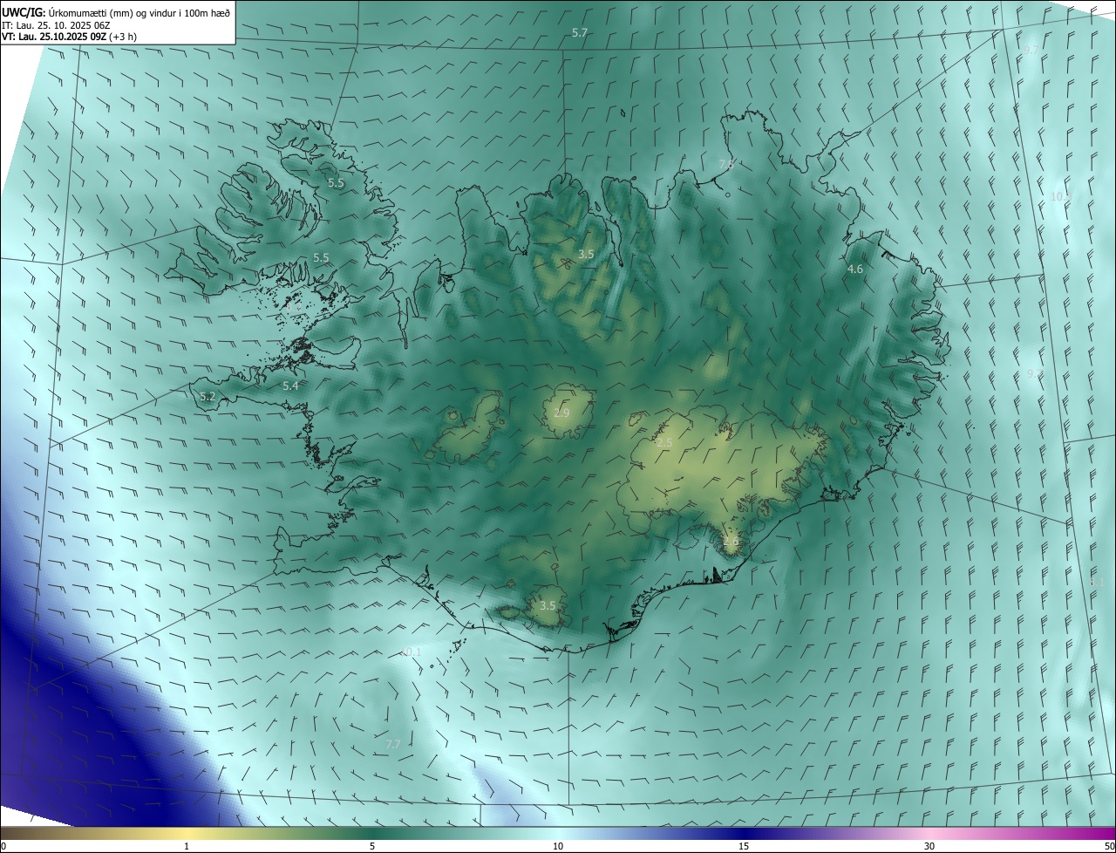Click the 10.1 value off the south coast
Viewport: 1116px width, 853px height.
(x=412, y=652)
